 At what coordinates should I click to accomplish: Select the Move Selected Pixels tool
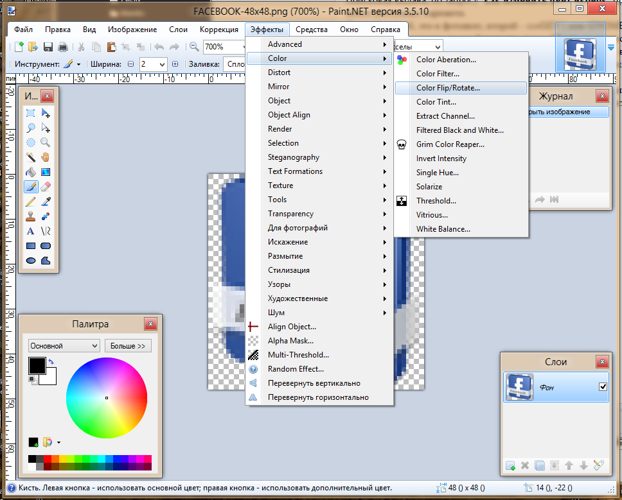coord(46,114)
